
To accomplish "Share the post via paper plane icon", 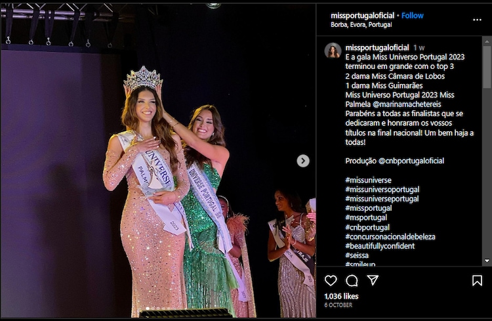I will point(373,280).
